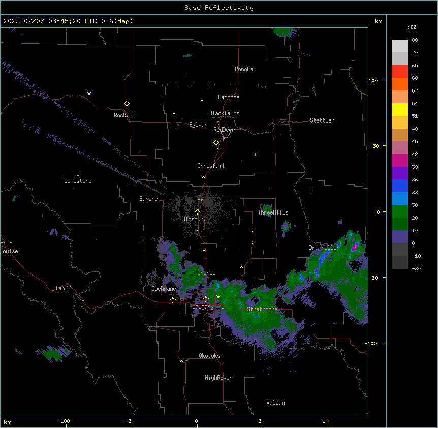Image resolution: width=438 pixels, height=428 pixels.
Task: Click the Lake Louise label
Action: 9,246
